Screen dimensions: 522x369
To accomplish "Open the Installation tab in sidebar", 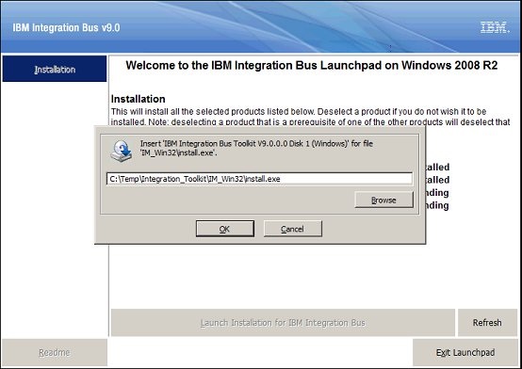I will coord(55,69).
